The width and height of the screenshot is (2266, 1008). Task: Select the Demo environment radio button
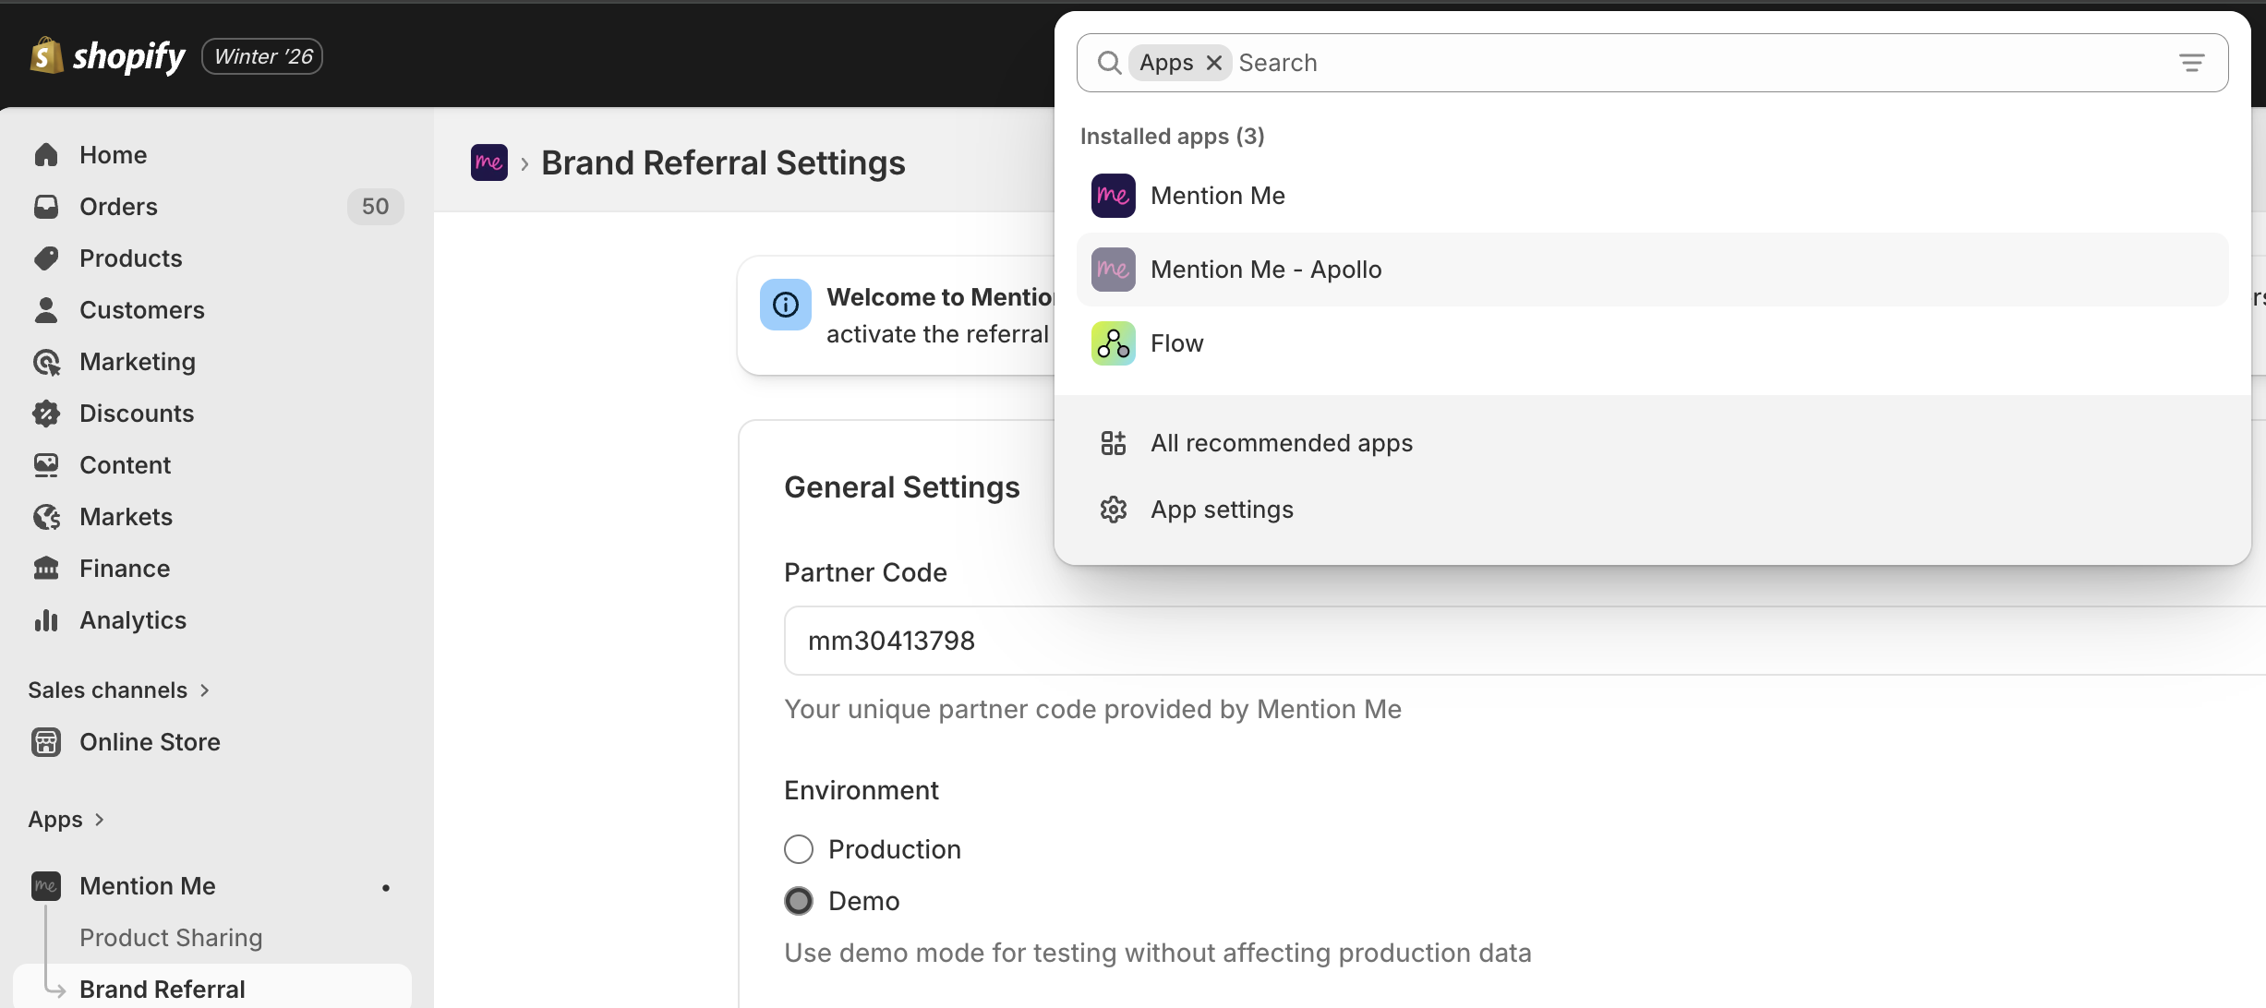[798, 900]
